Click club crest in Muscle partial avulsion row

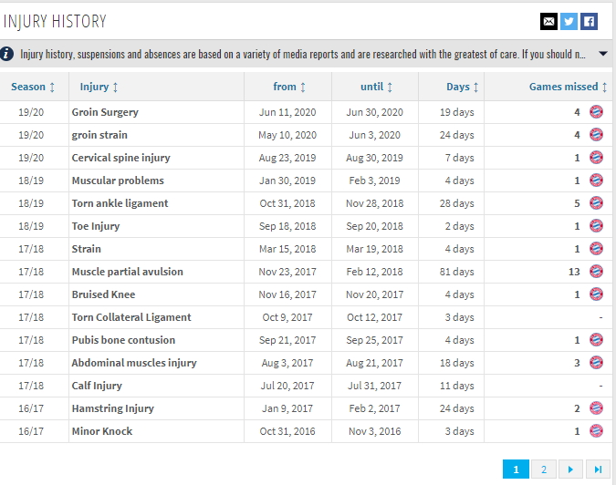596,272
